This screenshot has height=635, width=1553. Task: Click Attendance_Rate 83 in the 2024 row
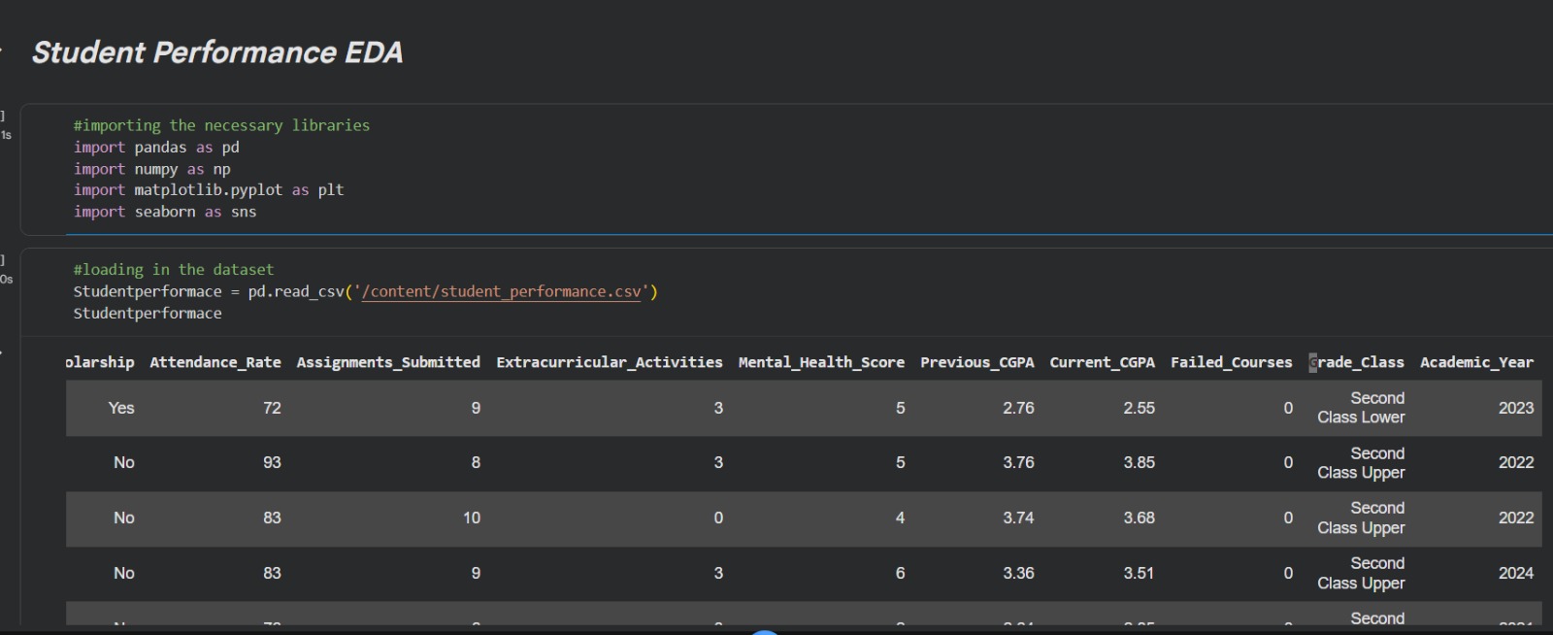(x=272, y=574)
